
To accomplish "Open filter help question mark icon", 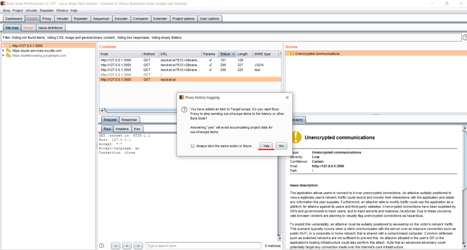I will [x=465, y=38].
